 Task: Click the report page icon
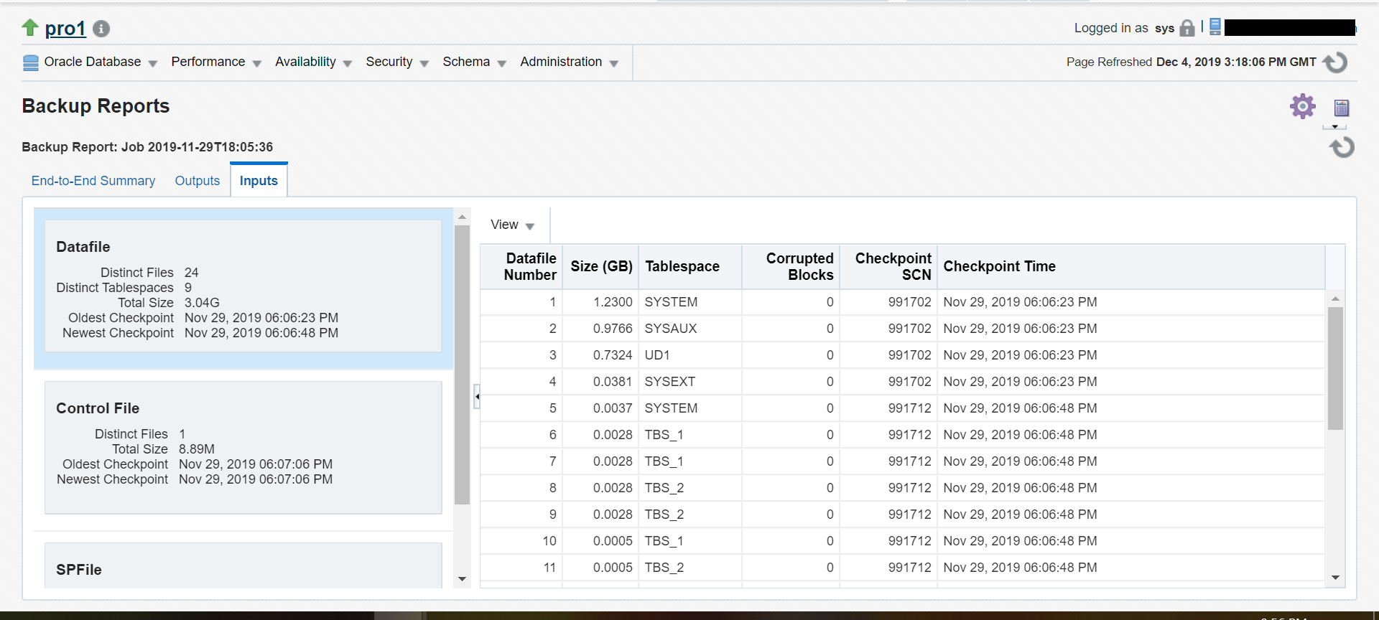tap(1341, 108)
